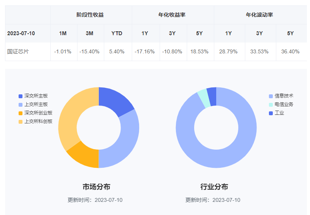Screen dimensions: 310x215
Task: Click the 工业 legend label
Action: [x=279, y=113]
